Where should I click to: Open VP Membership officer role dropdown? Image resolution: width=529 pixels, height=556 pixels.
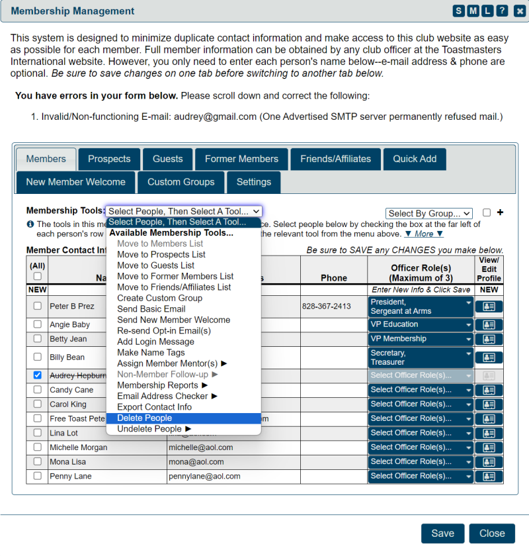(x=421, y=339)
